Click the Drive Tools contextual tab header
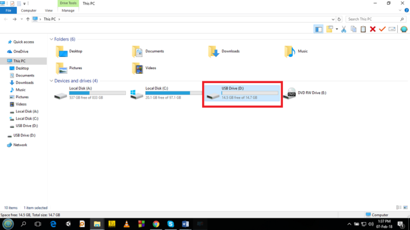This screenshot has width=410, height=230. pos(68,3)
